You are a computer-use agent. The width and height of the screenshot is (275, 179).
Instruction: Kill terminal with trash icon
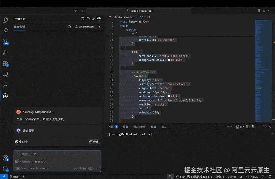point(253,127)
